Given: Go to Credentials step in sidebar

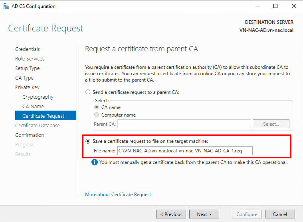Looking at the screenshot, I should [x=28, y=49].
